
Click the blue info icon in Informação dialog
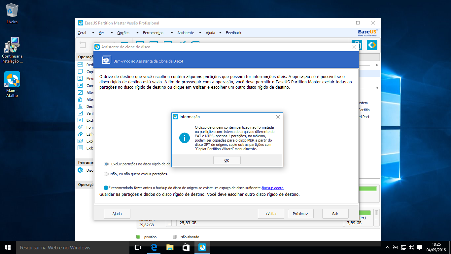185,138
